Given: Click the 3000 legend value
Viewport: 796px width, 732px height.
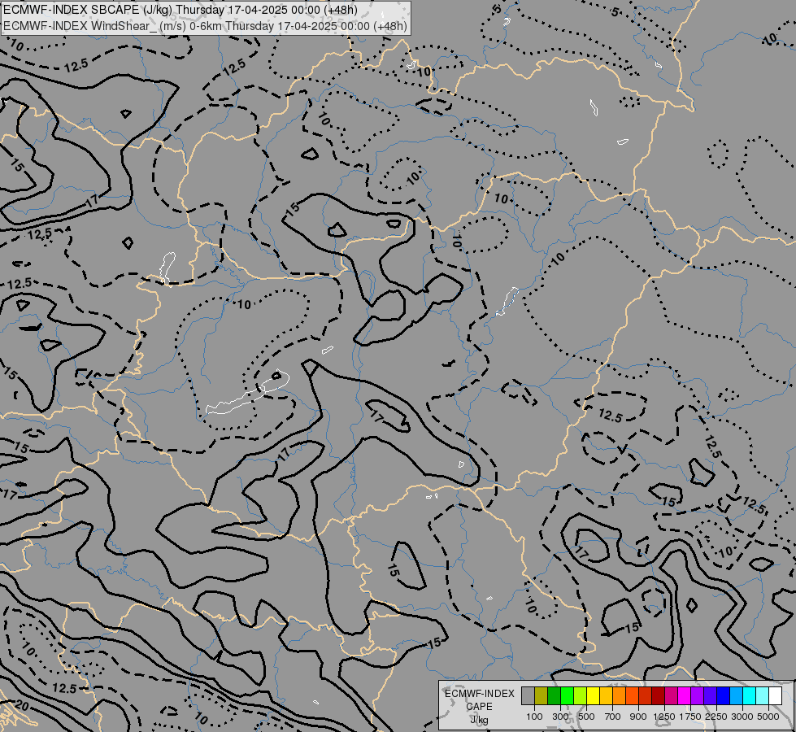Looking at the screenshot, I should [742, 717].
